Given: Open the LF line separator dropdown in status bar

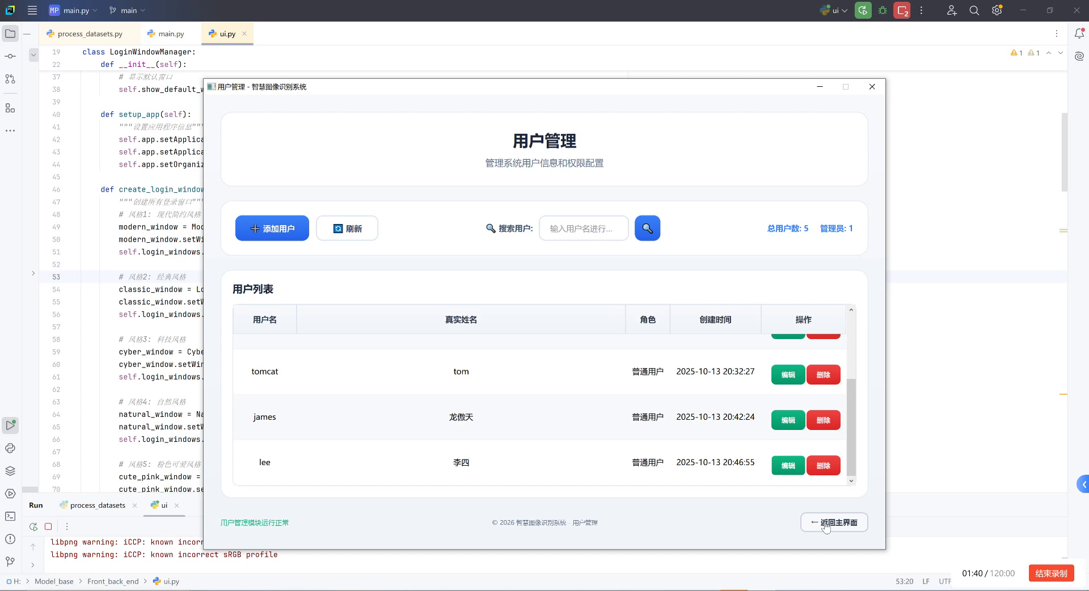Looking at the screenshot, I should 926,581.
